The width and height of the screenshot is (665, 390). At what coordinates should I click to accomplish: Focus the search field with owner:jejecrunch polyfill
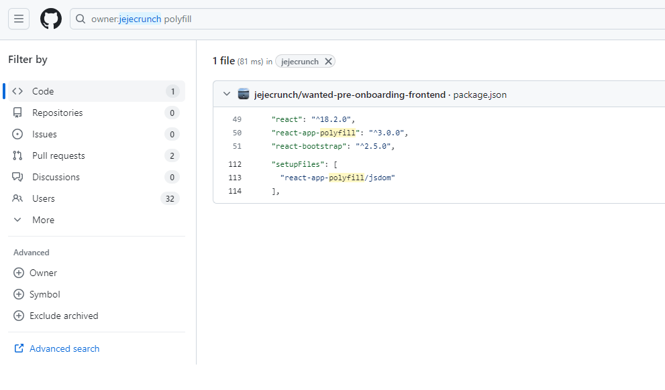[x=367, y=19]
